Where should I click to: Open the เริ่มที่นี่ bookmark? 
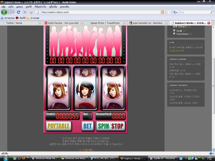pyautogui.click(x=21, y=18)
